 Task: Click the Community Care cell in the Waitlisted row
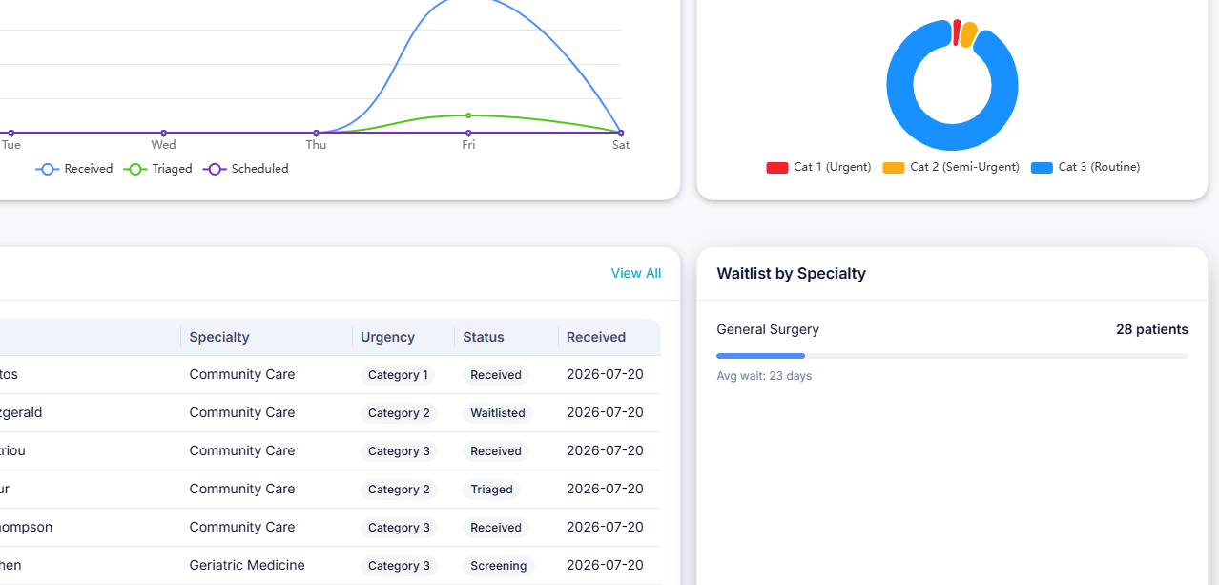(242, 412)
